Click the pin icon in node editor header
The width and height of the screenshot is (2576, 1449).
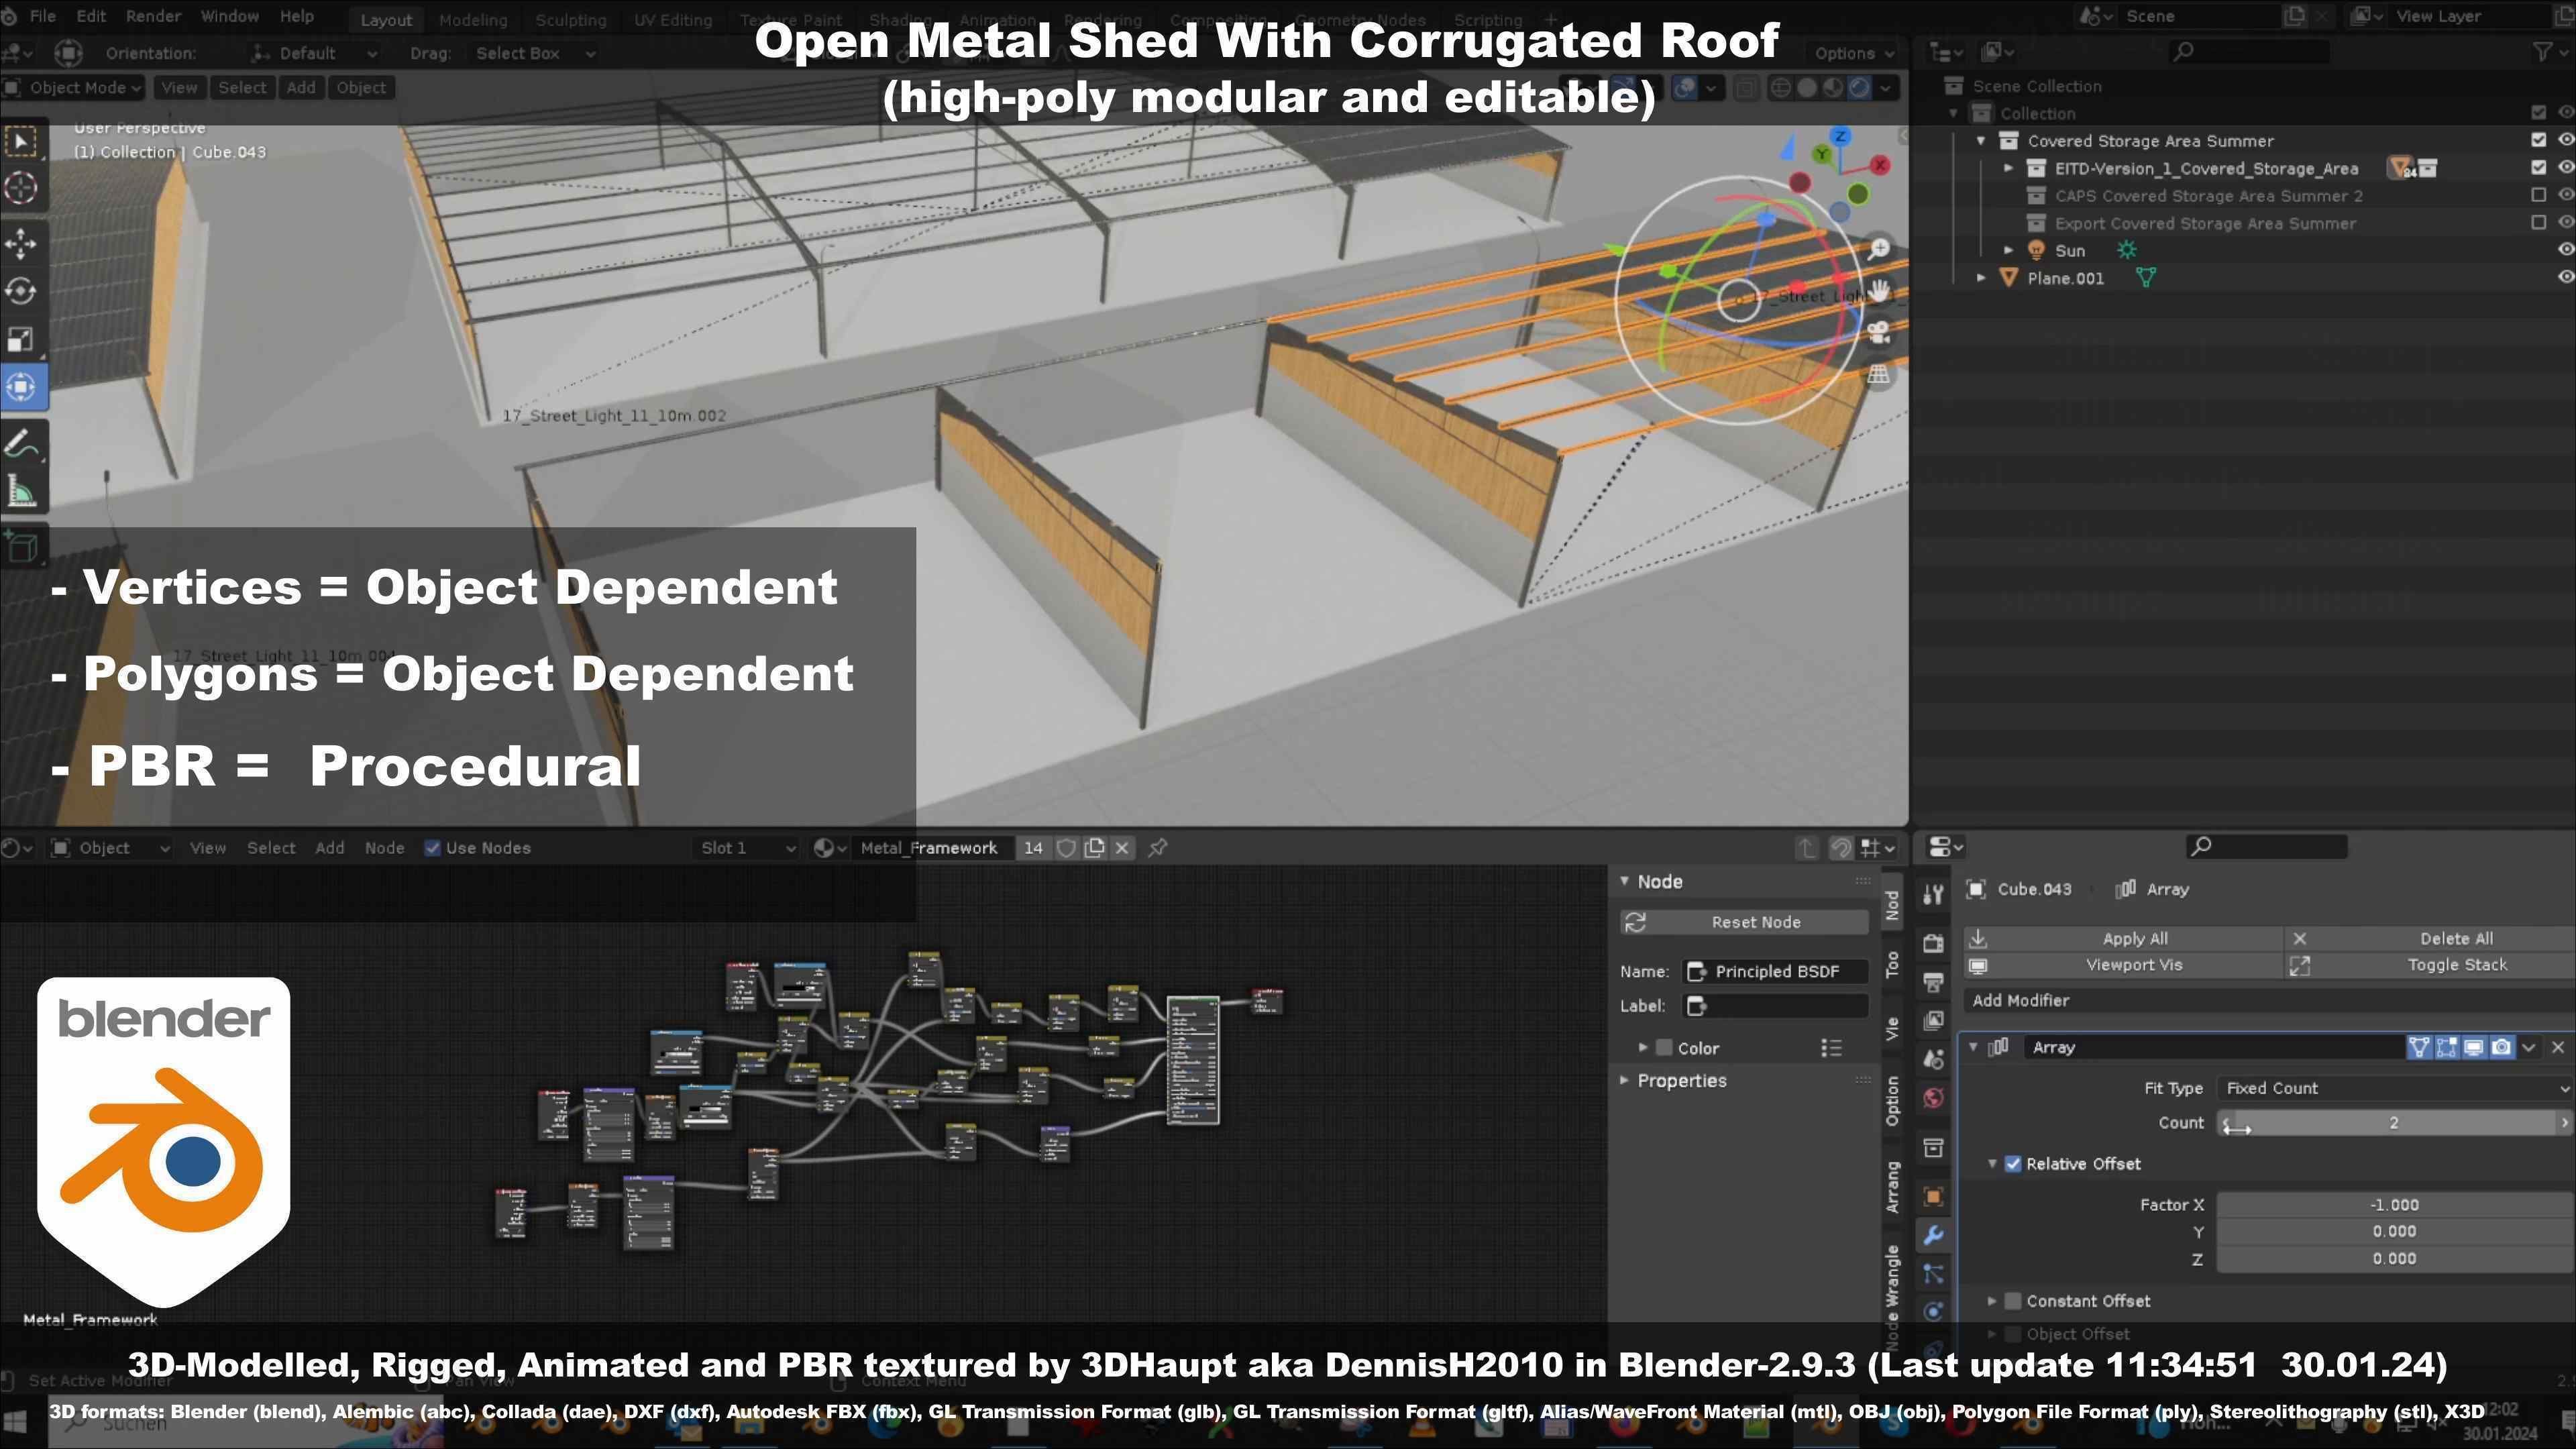pyautogui.click(x=1158, y=848)
